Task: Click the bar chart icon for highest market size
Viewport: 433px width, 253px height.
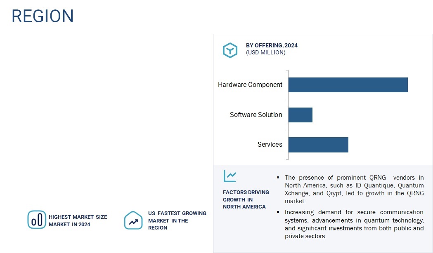Action: [37, 220]
